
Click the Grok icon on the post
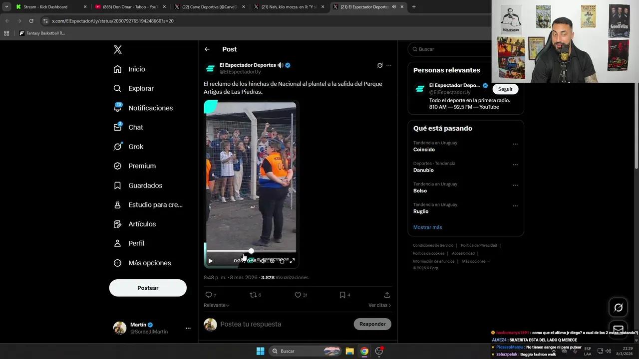click(x=380, y=65)
